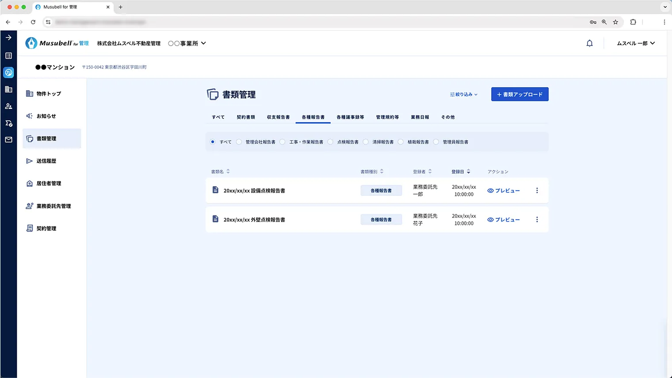This screenshot has height=378, width=672.
Task: Open the 各種議事録等 tab
Action: coord(350,117)
